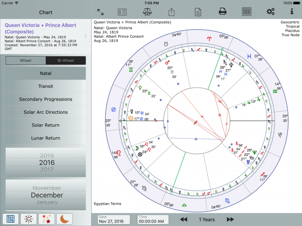Open the chart share/export icon

(171, 12)
